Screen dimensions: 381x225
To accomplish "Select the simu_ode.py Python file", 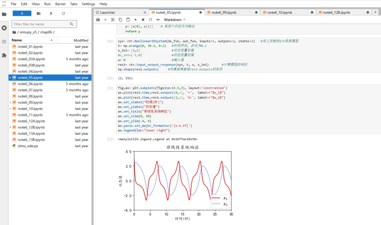I will (50, 146).
